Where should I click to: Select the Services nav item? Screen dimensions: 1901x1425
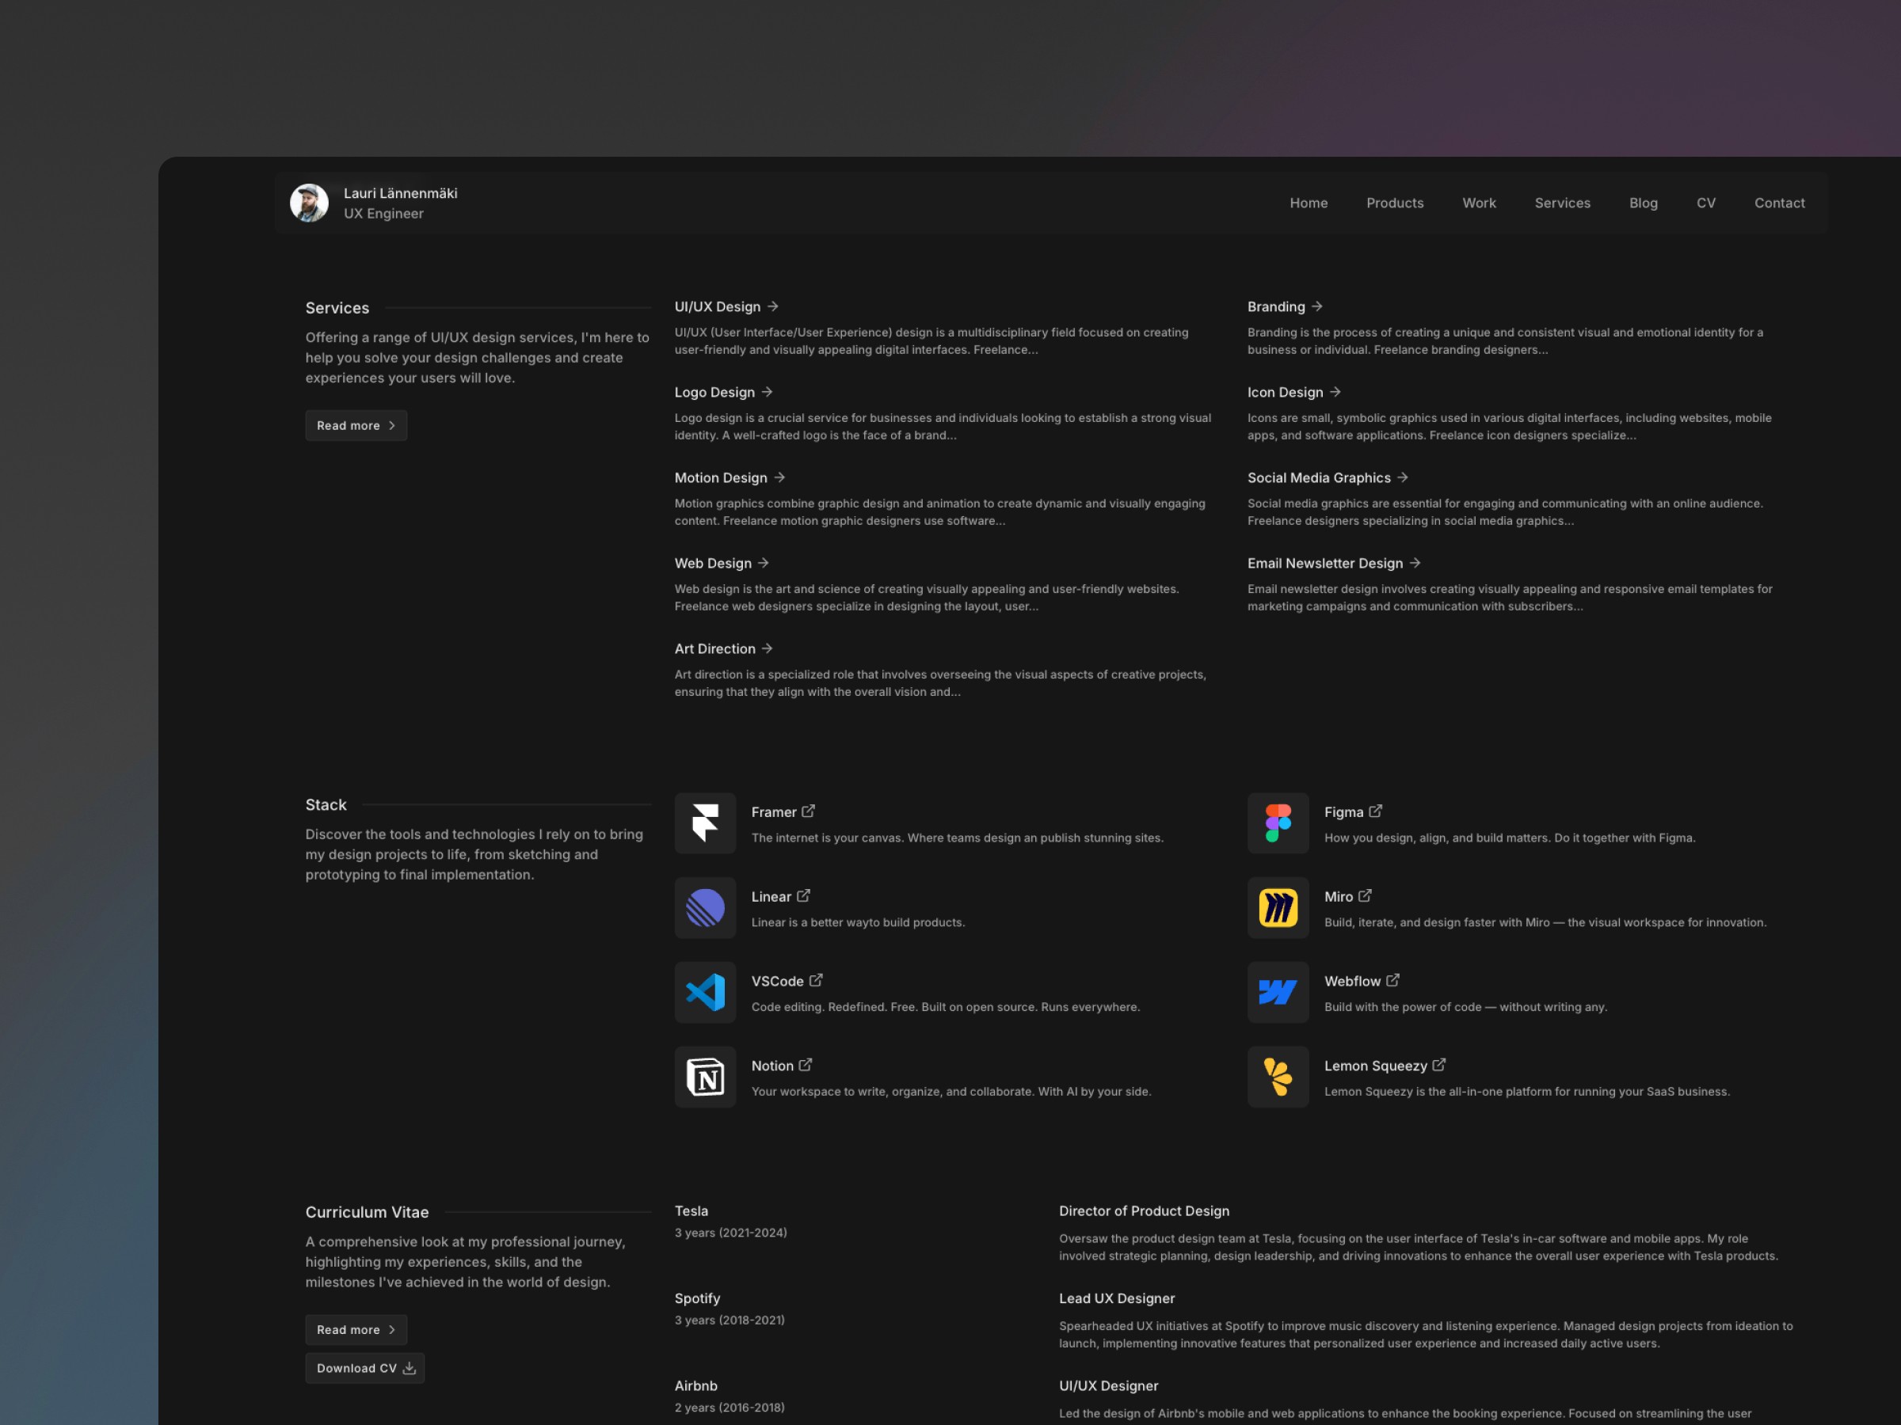click(1563, 203)
